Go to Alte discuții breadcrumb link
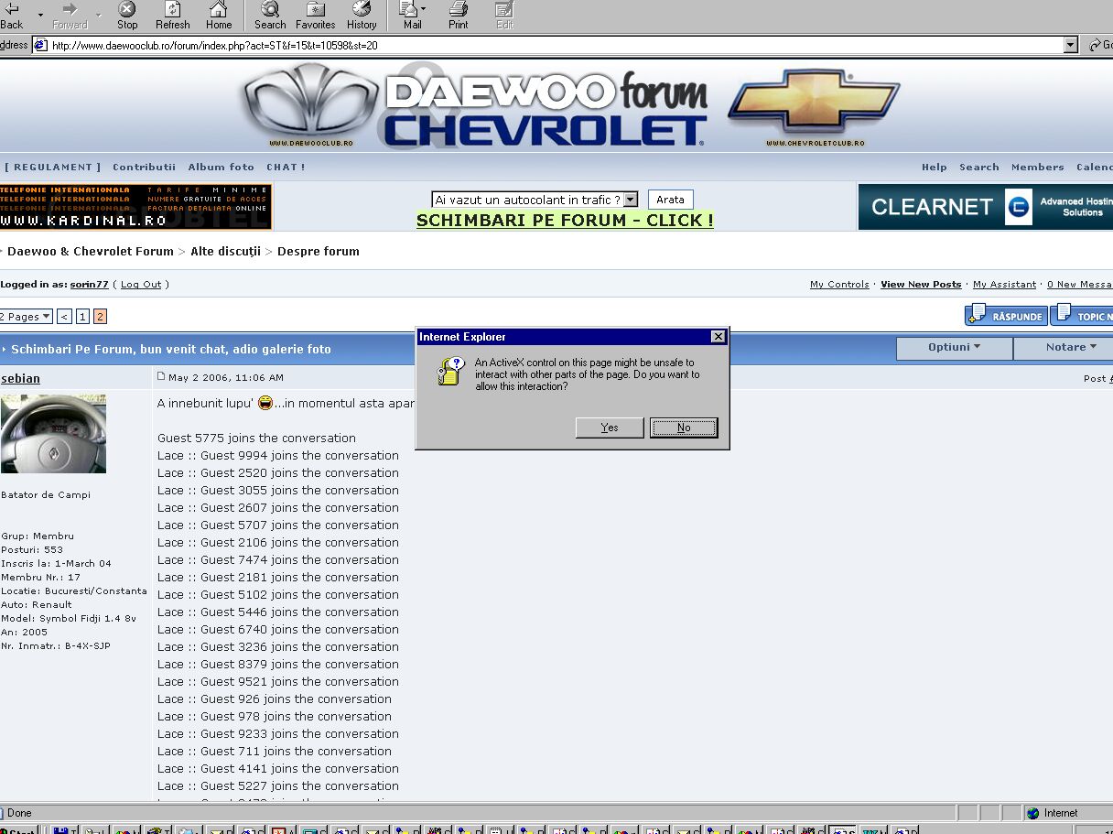 click(225, 251)
